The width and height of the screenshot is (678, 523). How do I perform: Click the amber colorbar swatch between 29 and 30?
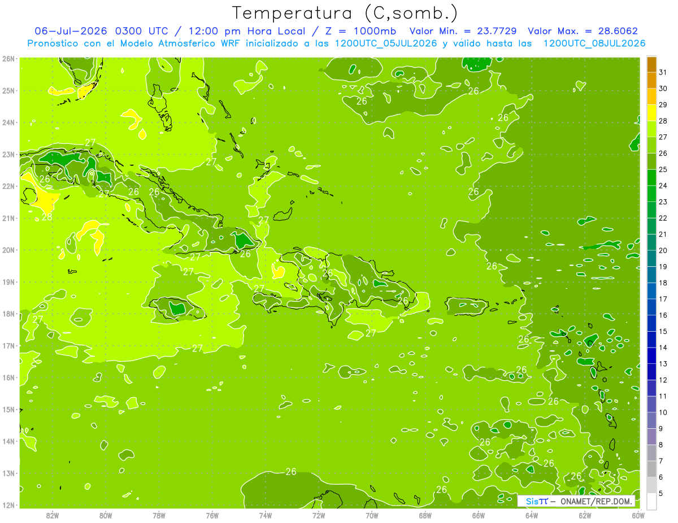pos(651,96)
